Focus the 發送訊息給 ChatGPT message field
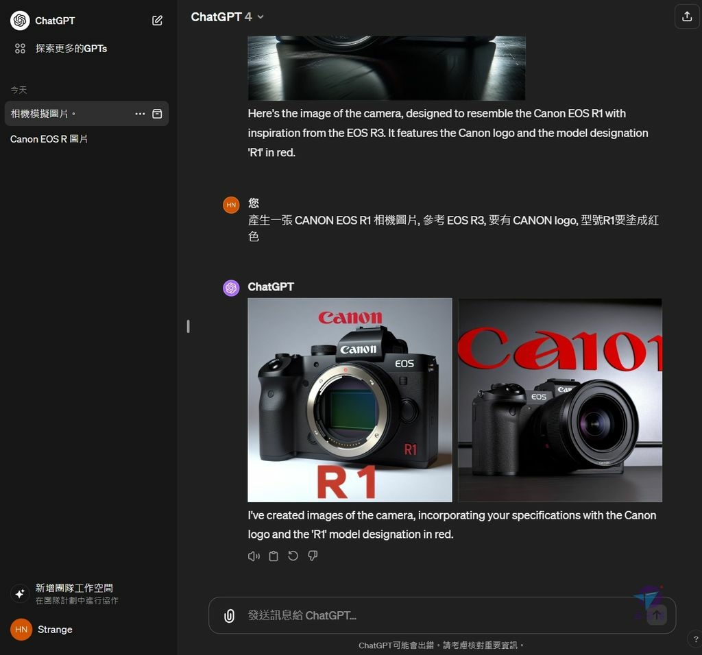The width and height of the screenshot is (702, 655). coord(442,616)
